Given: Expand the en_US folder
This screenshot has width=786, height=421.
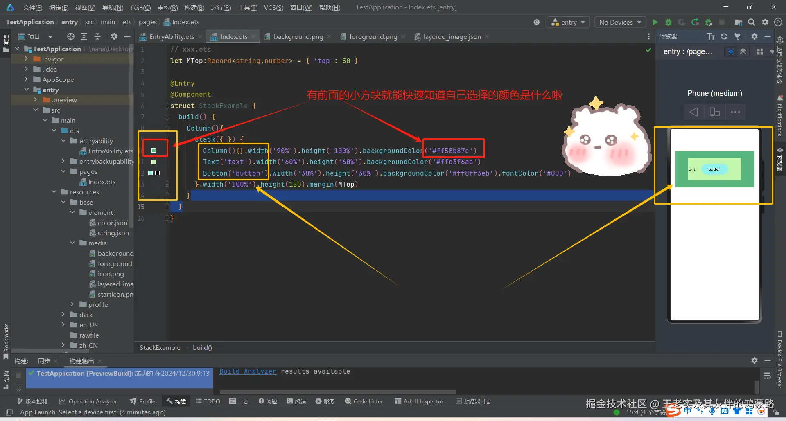Looking at the screenshot, I should [63, 325].
